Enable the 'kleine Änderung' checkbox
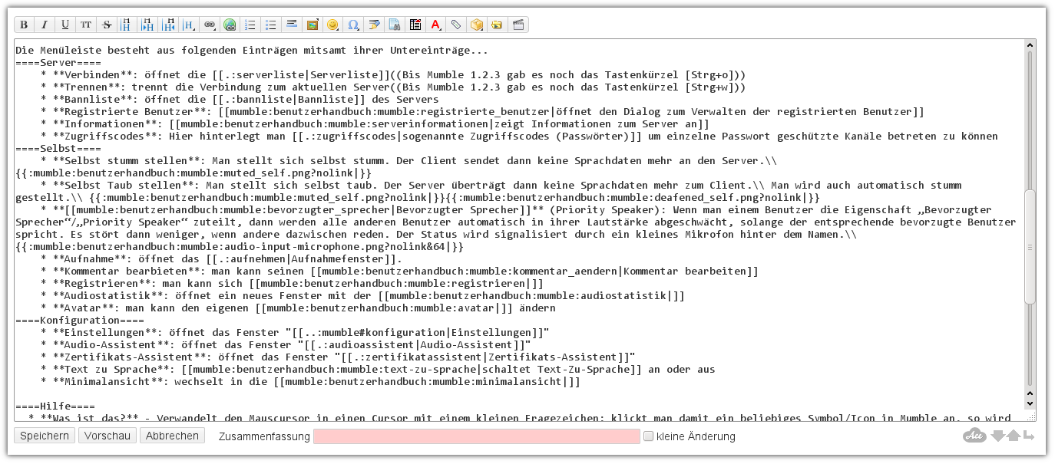This screenshot has height=464, width=1055. pyautogui.click(x=648, y=436)
